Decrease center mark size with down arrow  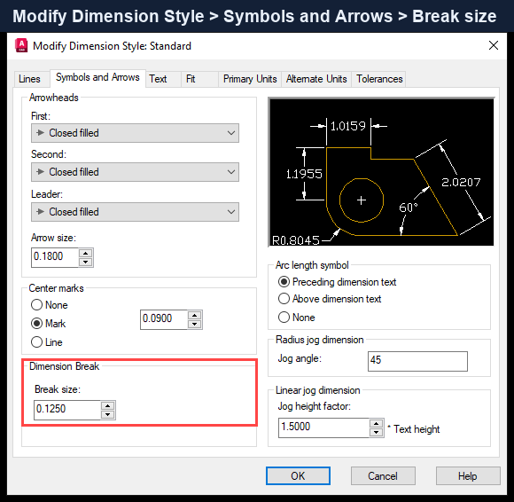(x=195, y=324)
